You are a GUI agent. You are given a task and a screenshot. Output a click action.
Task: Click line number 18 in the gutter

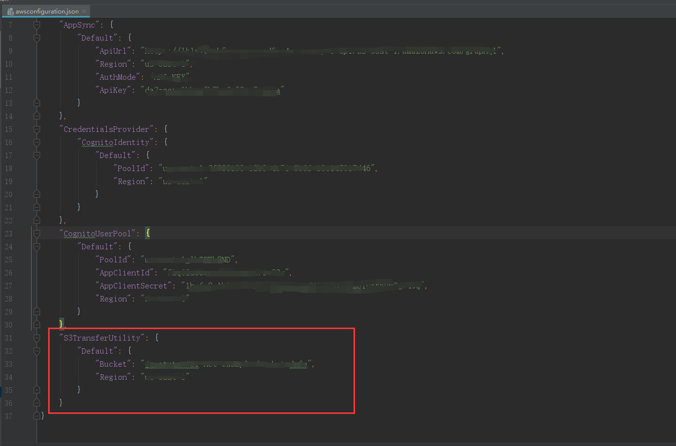[9, 168]
